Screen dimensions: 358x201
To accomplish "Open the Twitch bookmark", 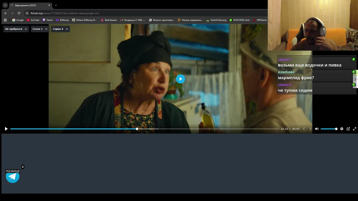I will tap(48, 20).
